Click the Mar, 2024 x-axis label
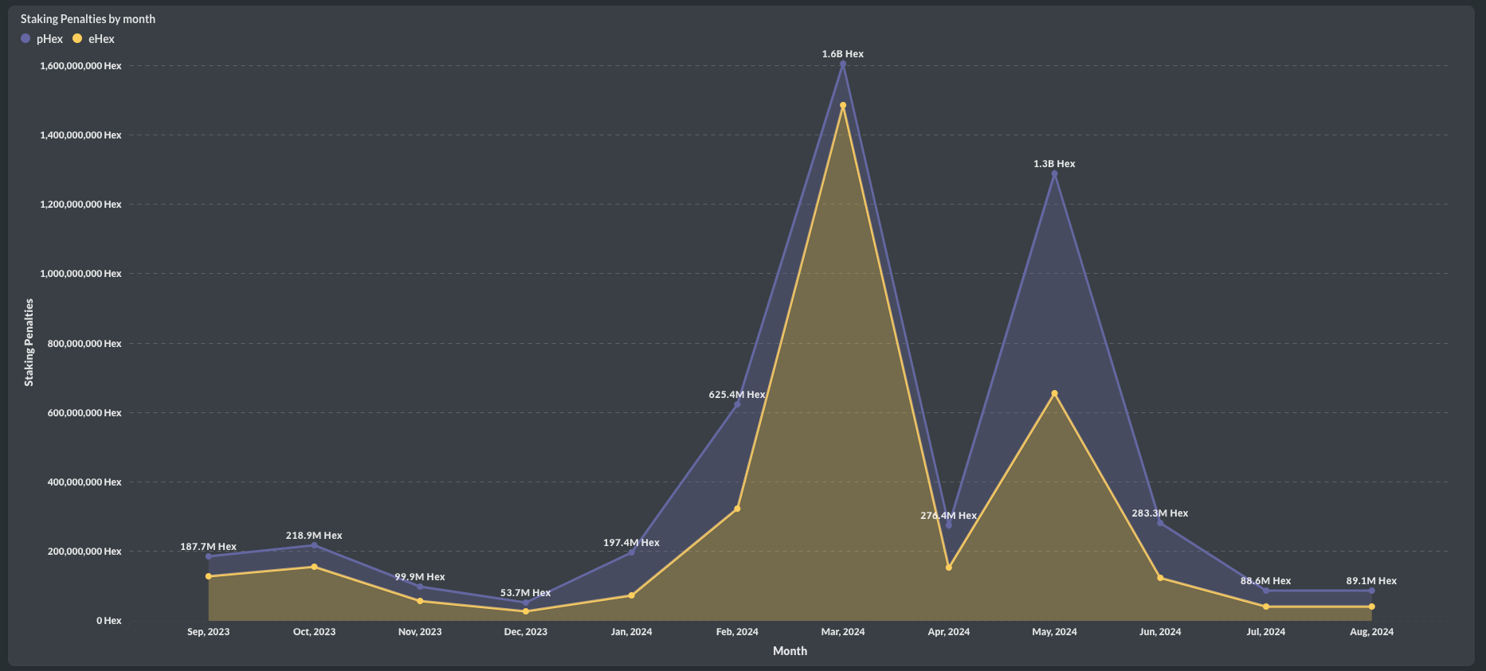Screen dimensions: 1486x671 [843, 632]
